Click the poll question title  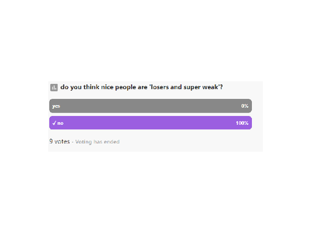[x=142, y=87]
